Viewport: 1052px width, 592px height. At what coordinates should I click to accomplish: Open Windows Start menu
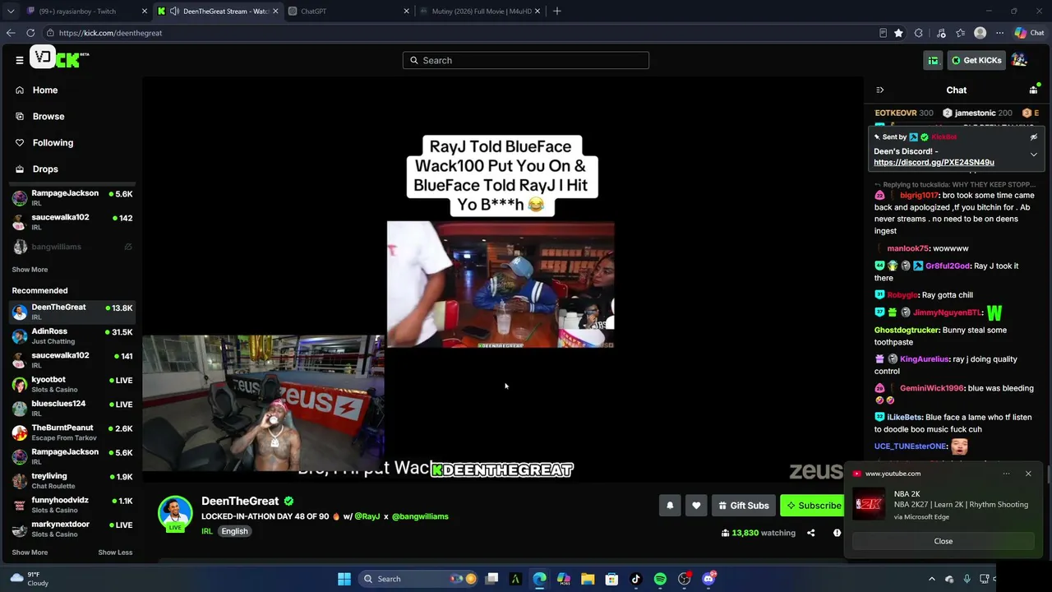[344, 579]
